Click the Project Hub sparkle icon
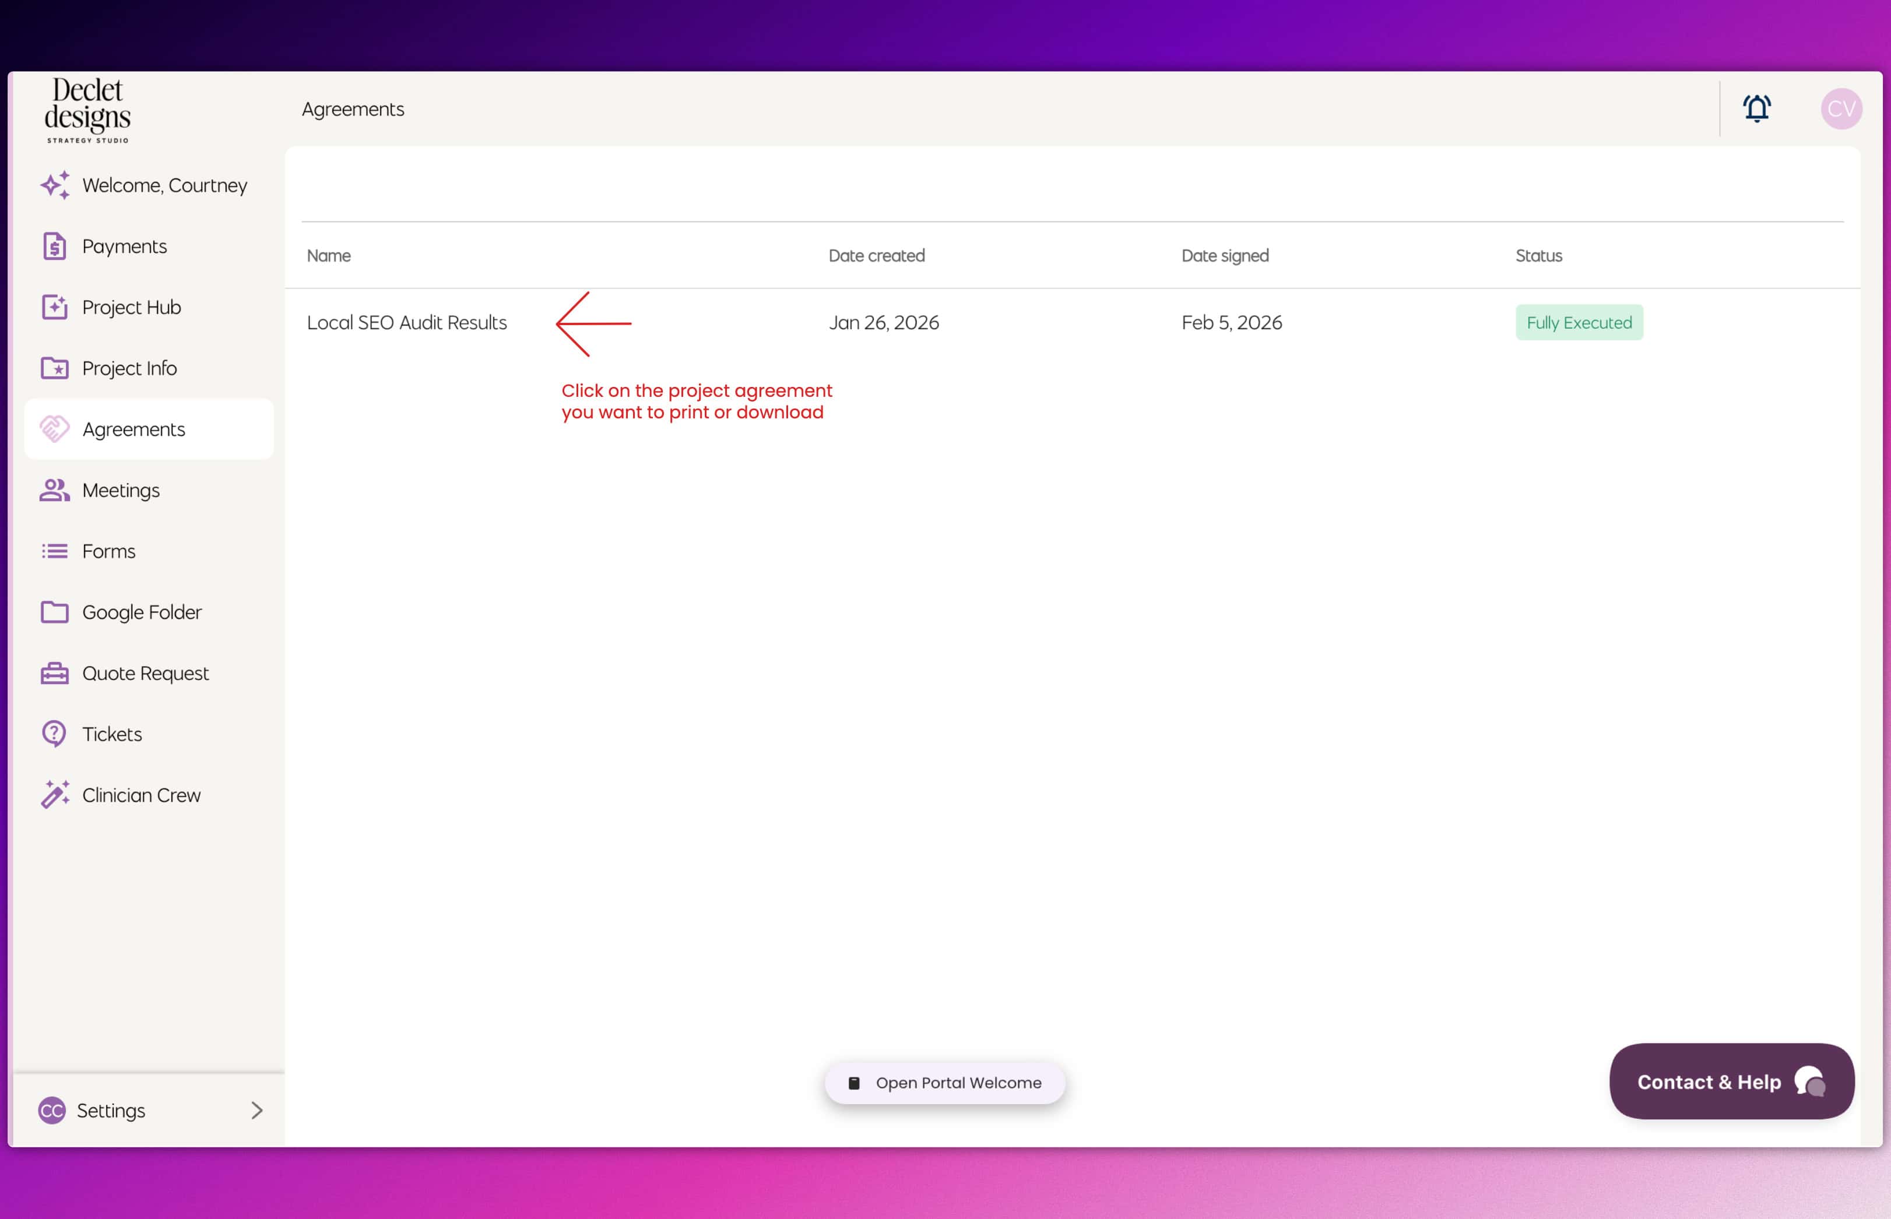 pos(54,307)
